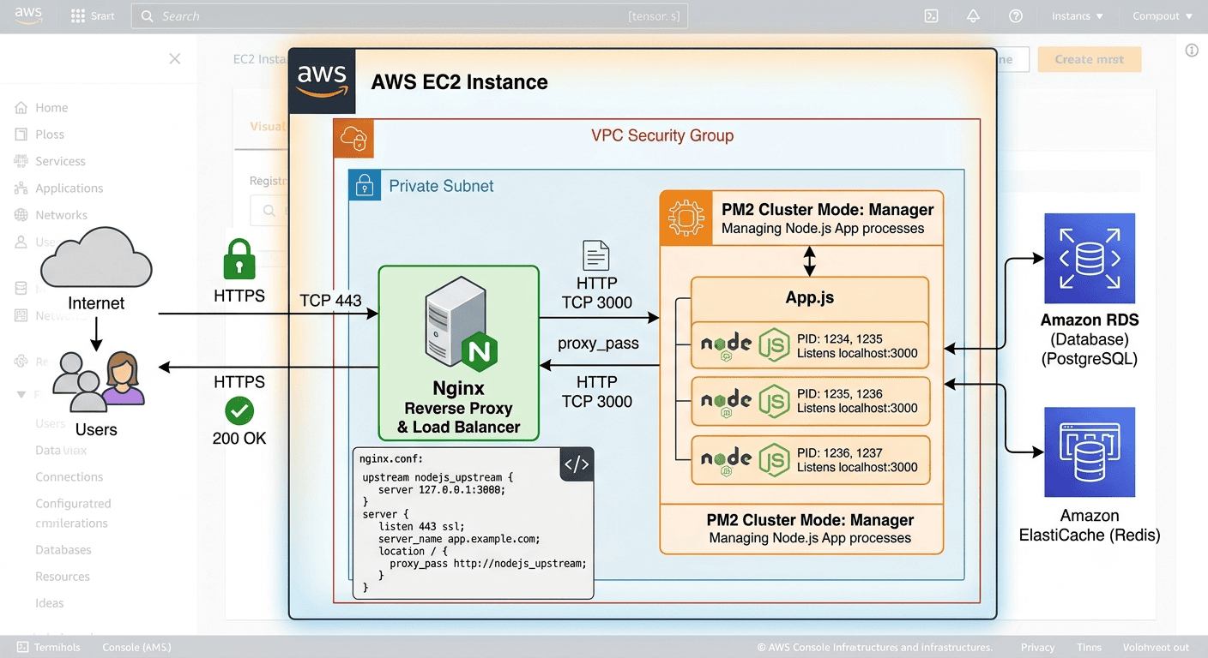Screen dimensions: 1208x658
Task: Open Resources in sidebar
Action: [x=62, y=577]
